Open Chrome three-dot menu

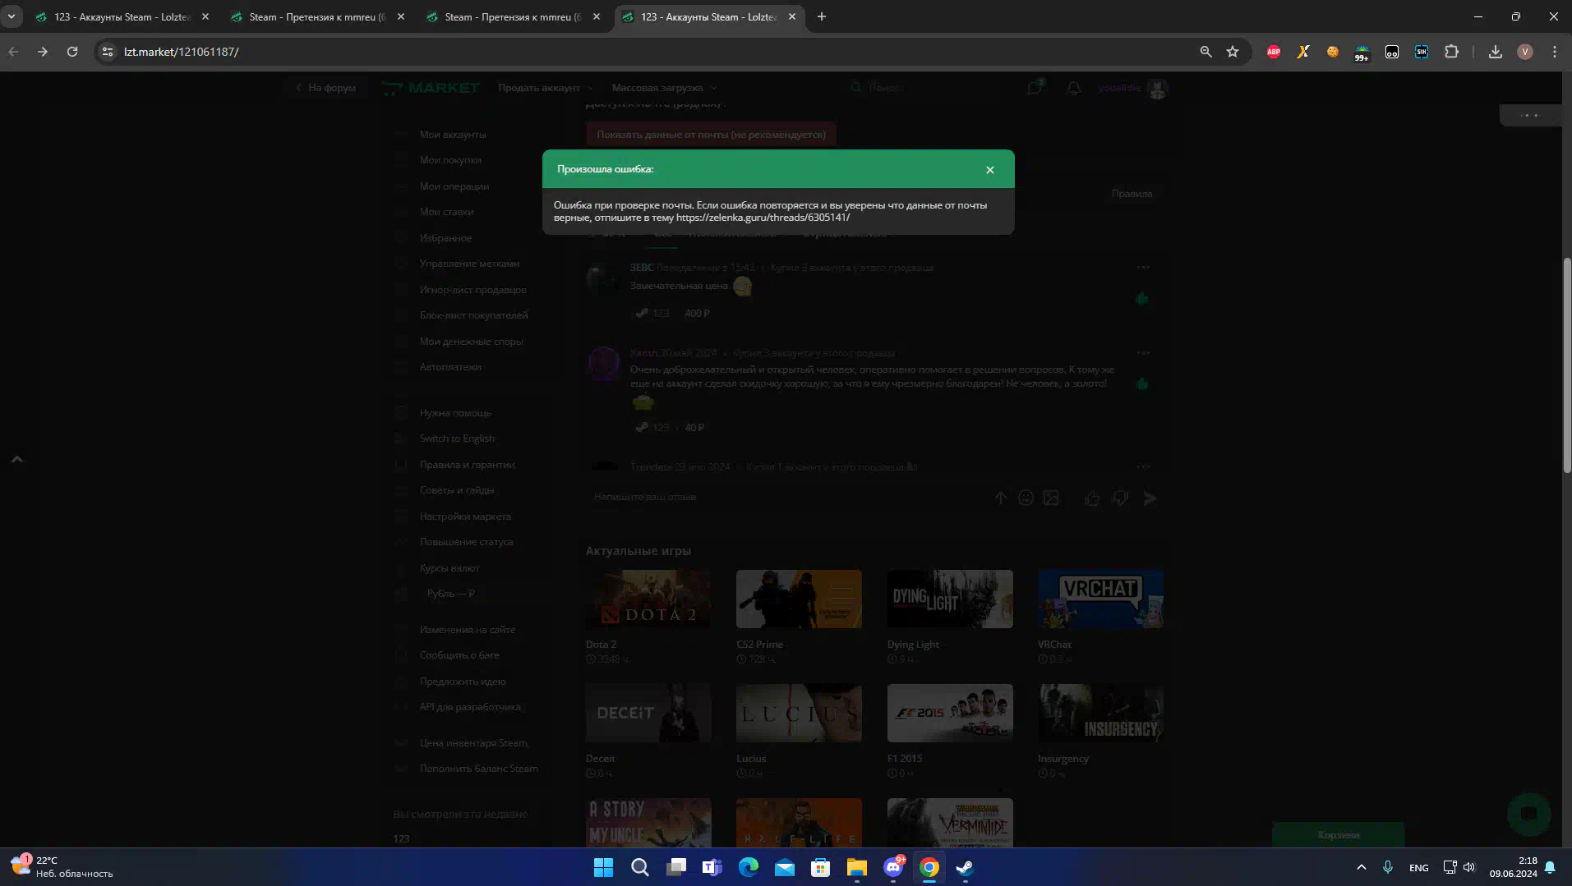(1555, 52)
